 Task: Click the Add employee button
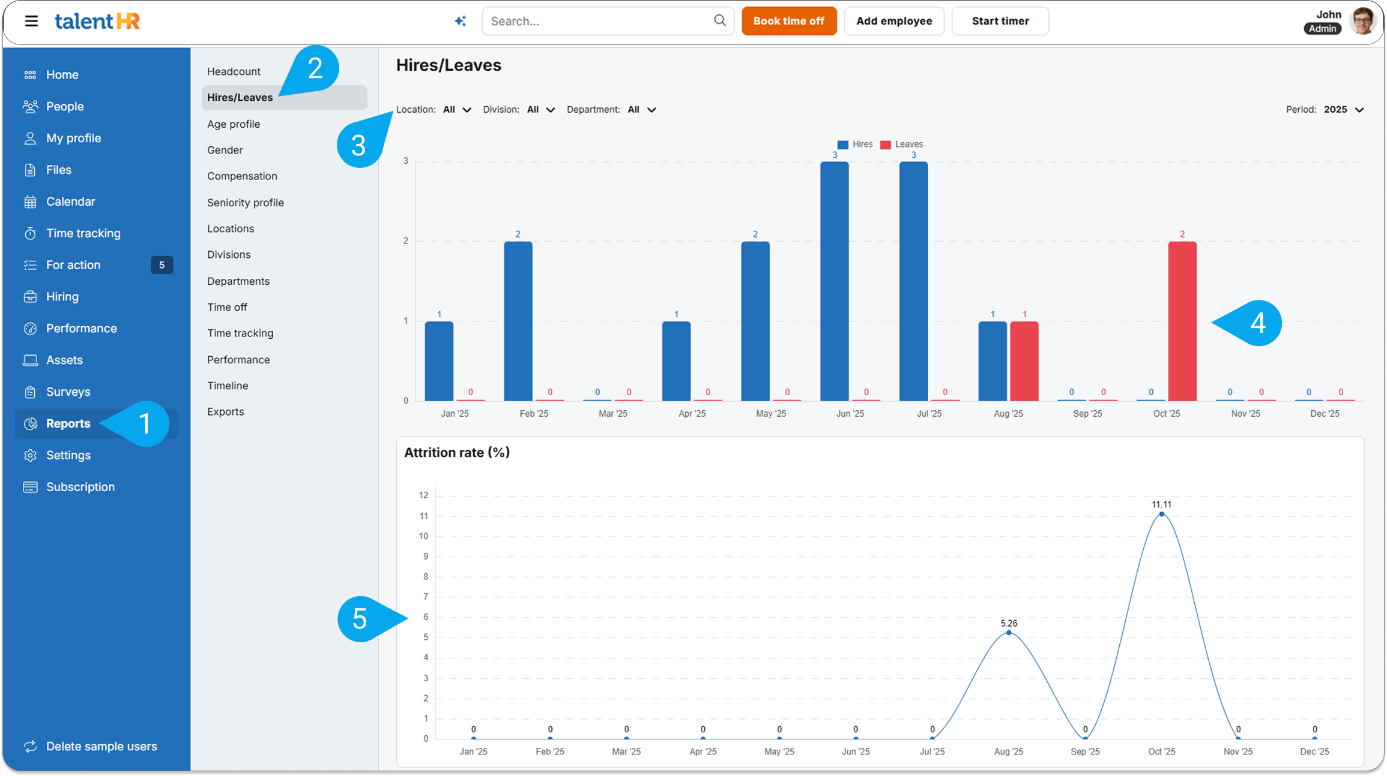[893, 21]
